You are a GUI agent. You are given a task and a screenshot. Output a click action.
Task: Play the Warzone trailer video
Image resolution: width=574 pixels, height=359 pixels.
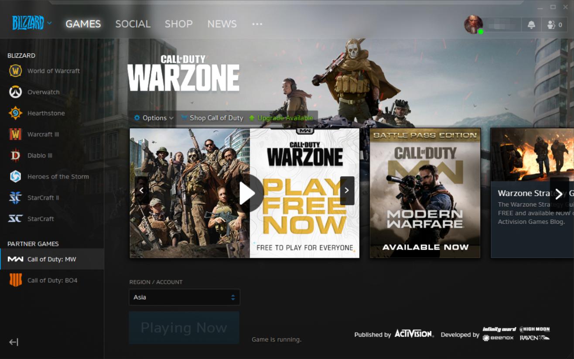coord(247,193)
